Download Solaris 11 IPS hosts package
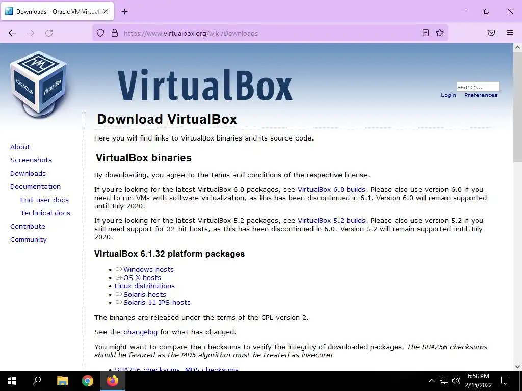The width and height of the screenshot is (522, 391). coord(157,303)
